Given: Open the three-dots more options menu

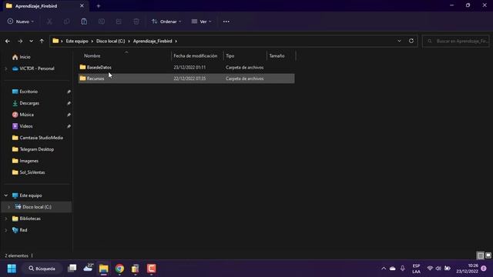Looking at the screenshot, I should click(226, 22).
